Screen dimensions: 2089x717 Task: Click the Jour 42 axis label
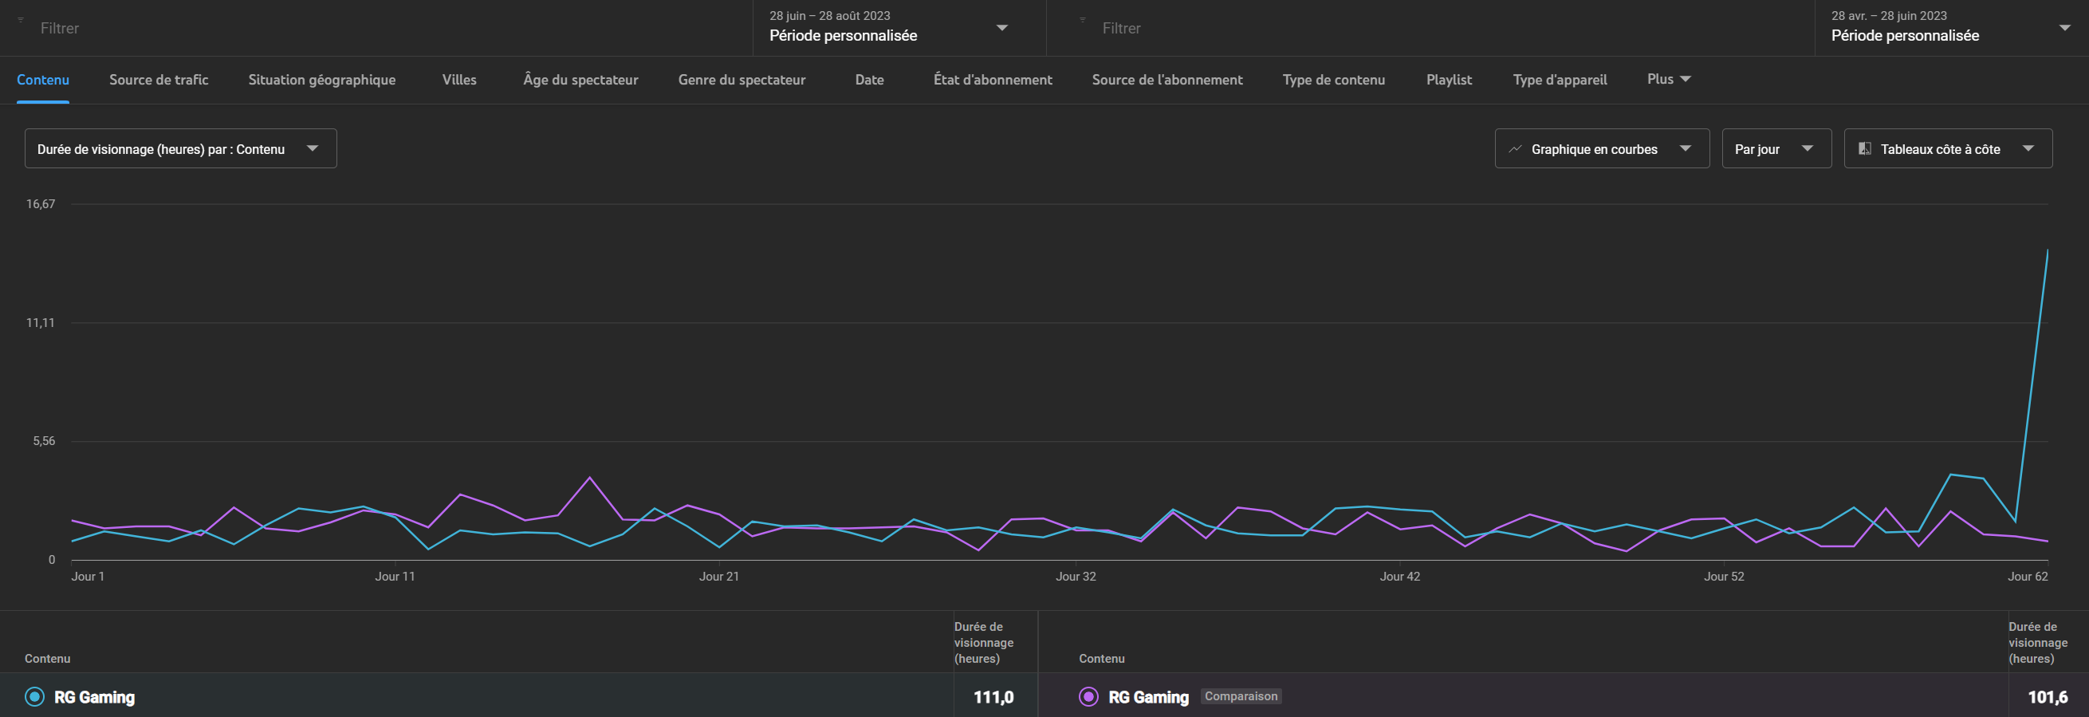point(1399,576)
